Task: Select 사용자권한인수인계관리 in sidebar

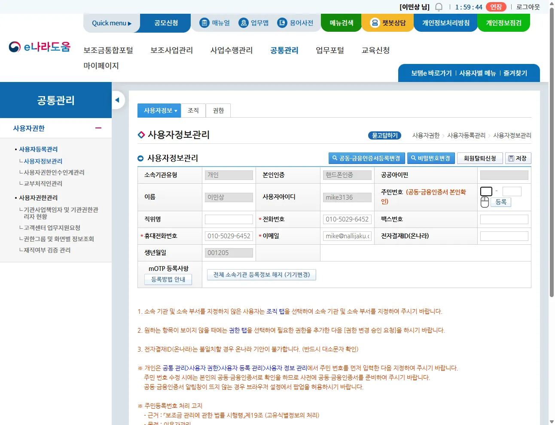Action: pos(54,172)
